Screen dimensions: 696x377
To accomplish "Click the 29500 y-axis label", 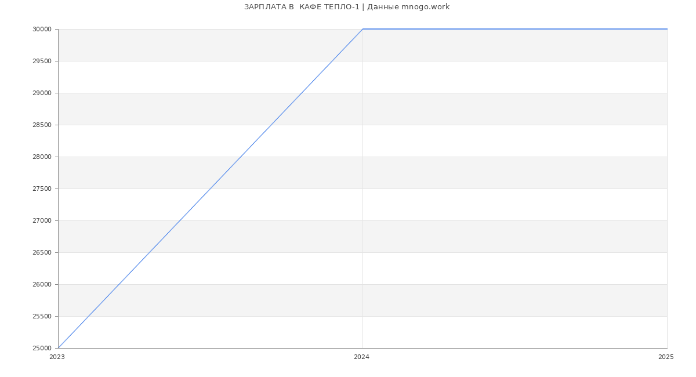I will coord(42,61).
